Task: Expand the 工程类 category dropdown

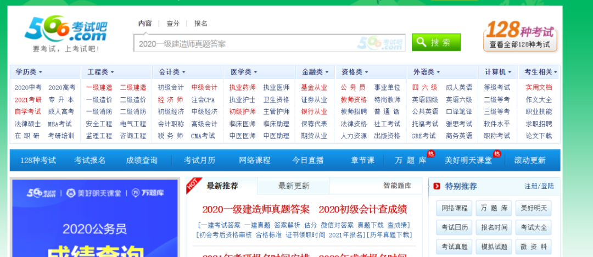Action: [x=100, y=72]
